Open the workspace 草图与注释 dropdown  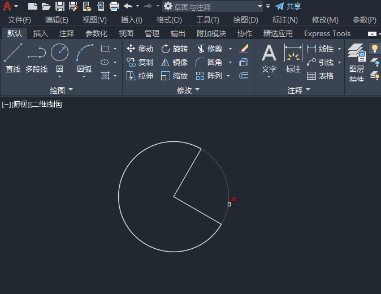pos(260,6)
